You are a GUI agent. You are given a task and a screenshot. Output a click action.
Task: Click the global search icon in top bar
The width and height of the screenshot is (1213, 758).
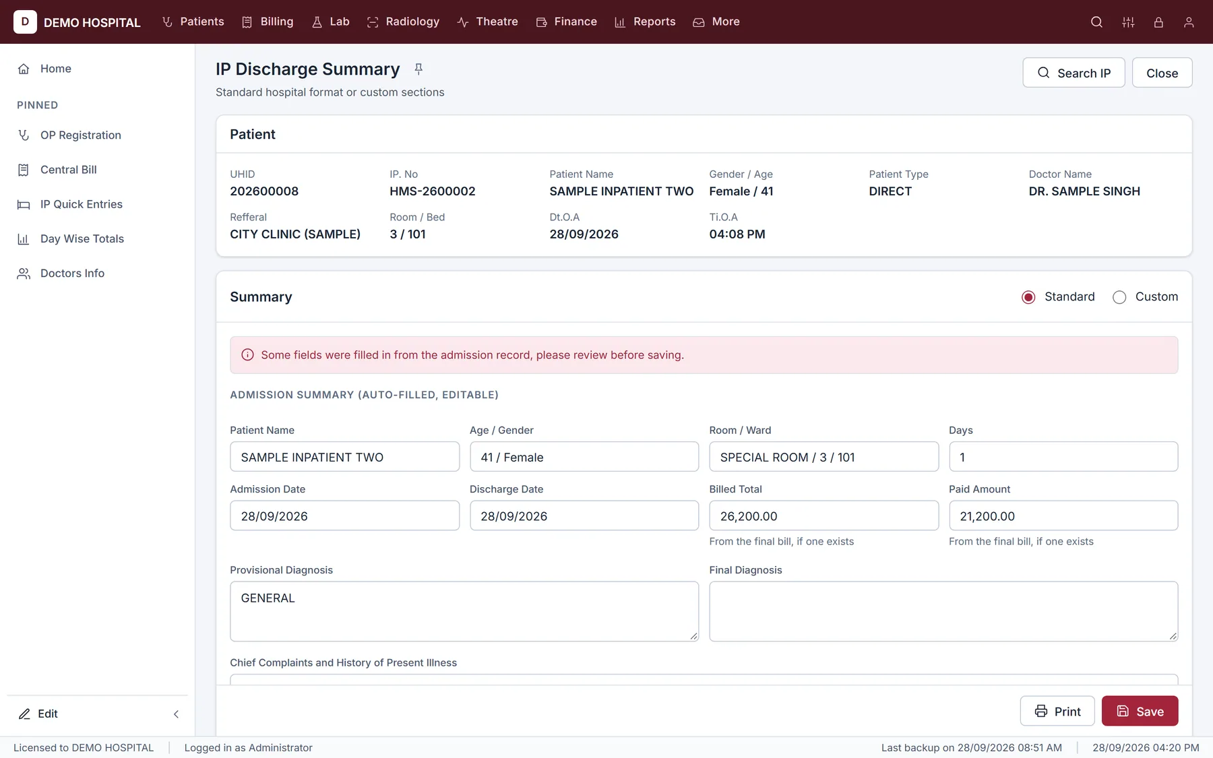coord(1096,22)
